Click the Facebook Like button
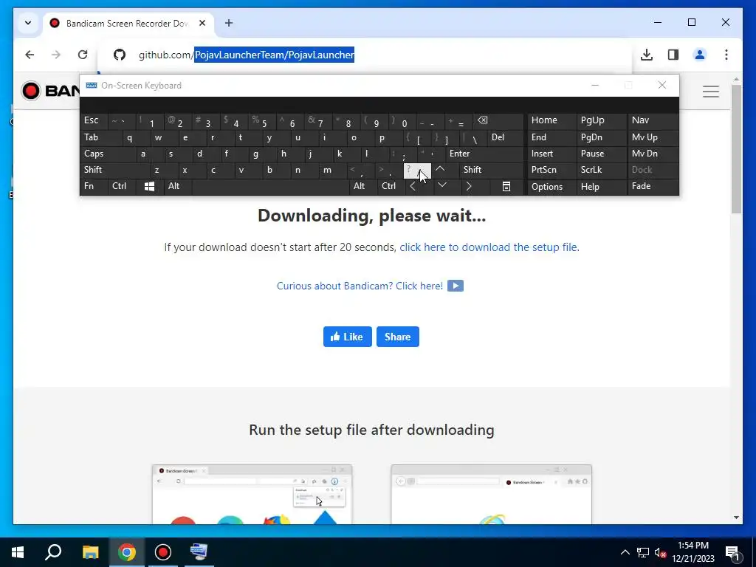The height and width of the screenshot is (567, 756). click(348, 337)
